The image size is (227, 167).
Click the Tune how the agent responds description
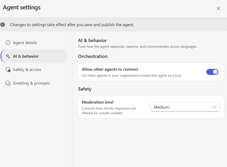(138, 47)
